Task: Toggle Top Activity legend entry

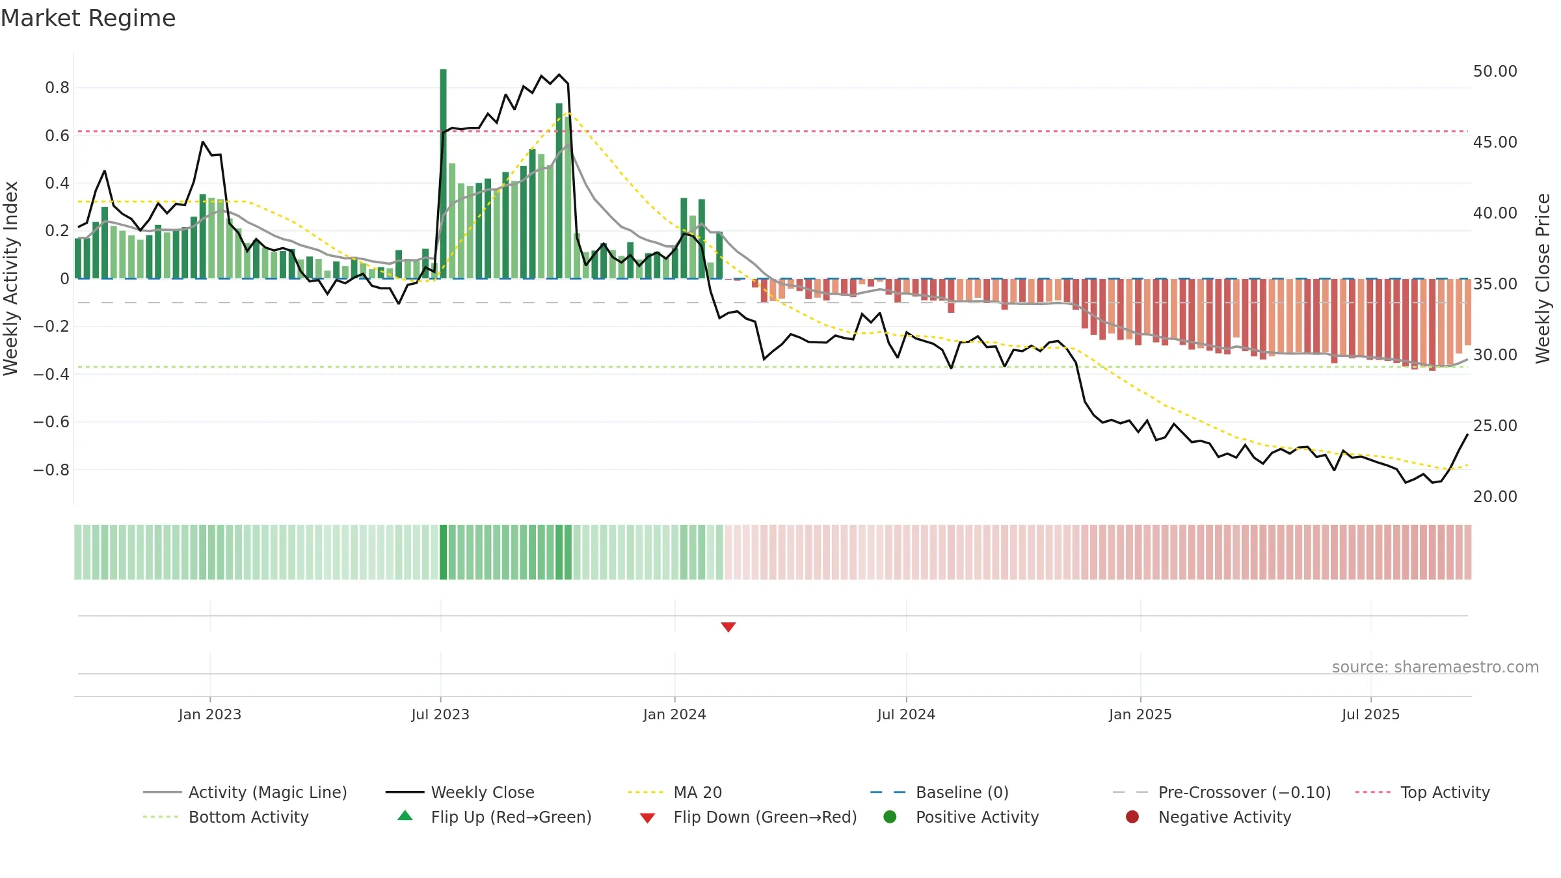Action: (1422, 792)
